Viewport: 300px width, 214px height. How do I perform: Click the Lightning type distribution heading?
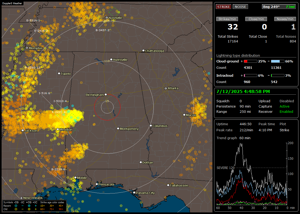[x=238, y=55]
